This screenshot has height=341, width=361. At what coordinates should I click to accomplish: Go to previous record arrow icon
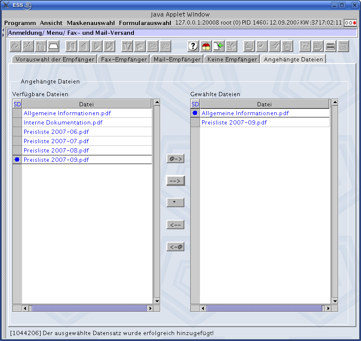click(84, 46)
